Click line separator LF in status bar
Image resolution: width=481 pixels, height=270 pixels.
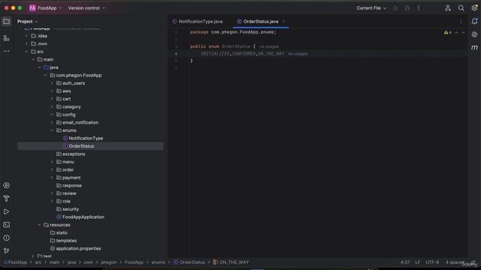tap(418, 262)
